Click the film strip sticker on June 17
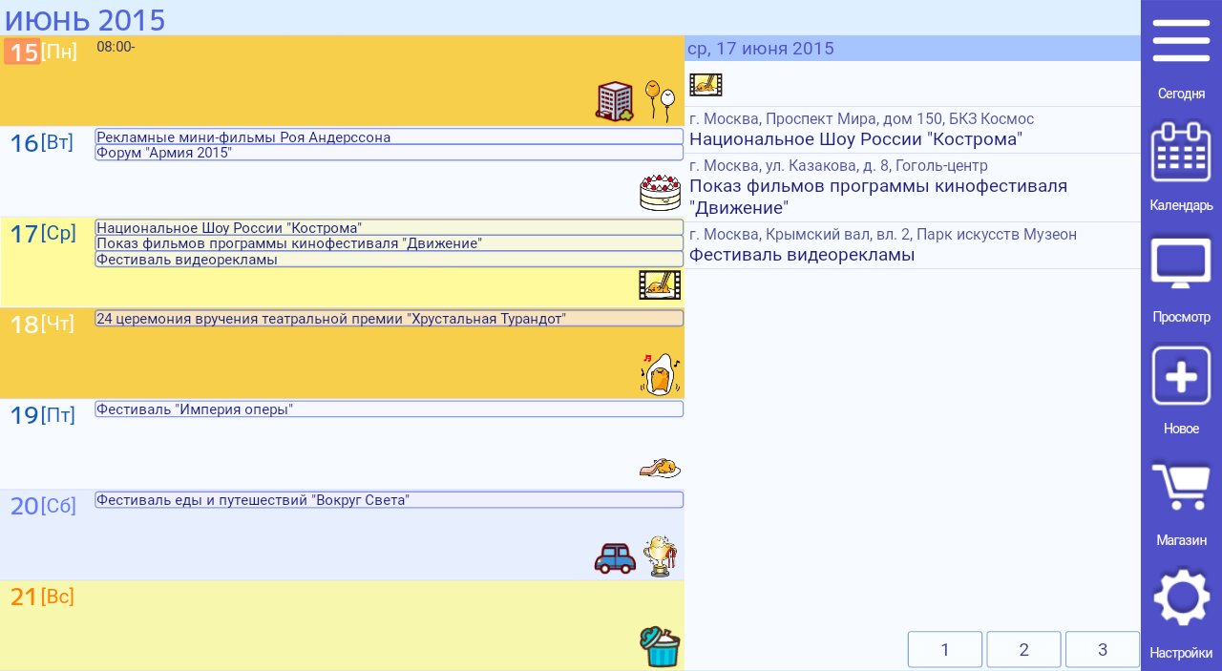 point(660,284)
